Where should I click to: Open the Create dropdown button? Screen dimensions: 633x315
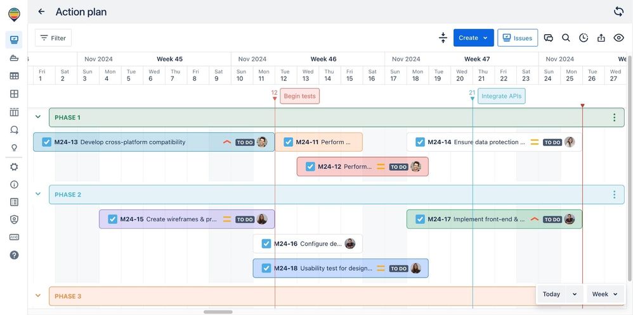[x=474, y=38]
